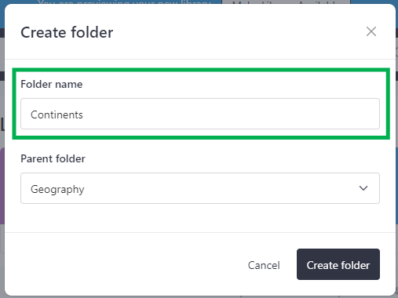398x298 pixels.
Task: Click the previewing library banner text
Action: point(124,2)
